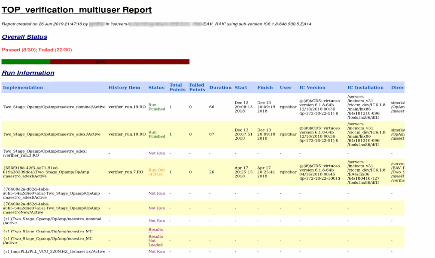Select {r1}Two_Stage_Opamp/OpAmp/maestro_MC/Active implementation

click(48, 240)
